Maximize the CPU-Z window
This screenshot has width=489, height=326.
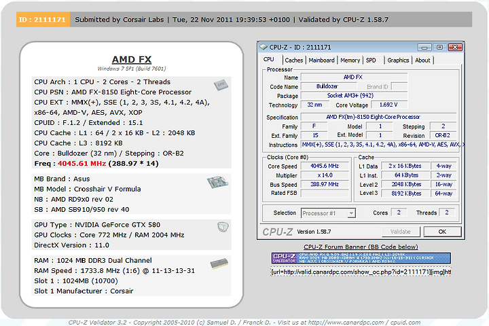point(439,48)
